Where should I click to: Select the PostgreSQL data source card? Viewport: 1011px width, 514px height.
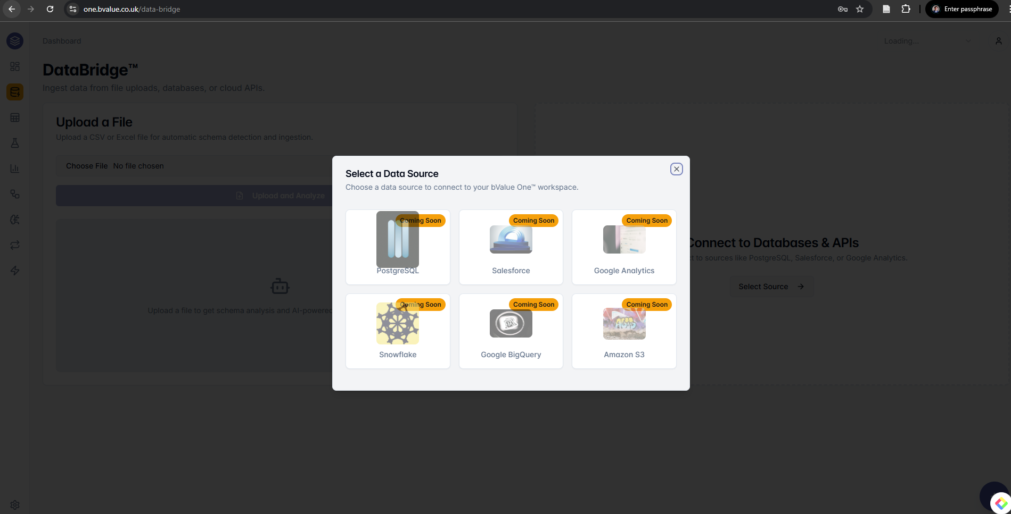(x=397, y=247)
